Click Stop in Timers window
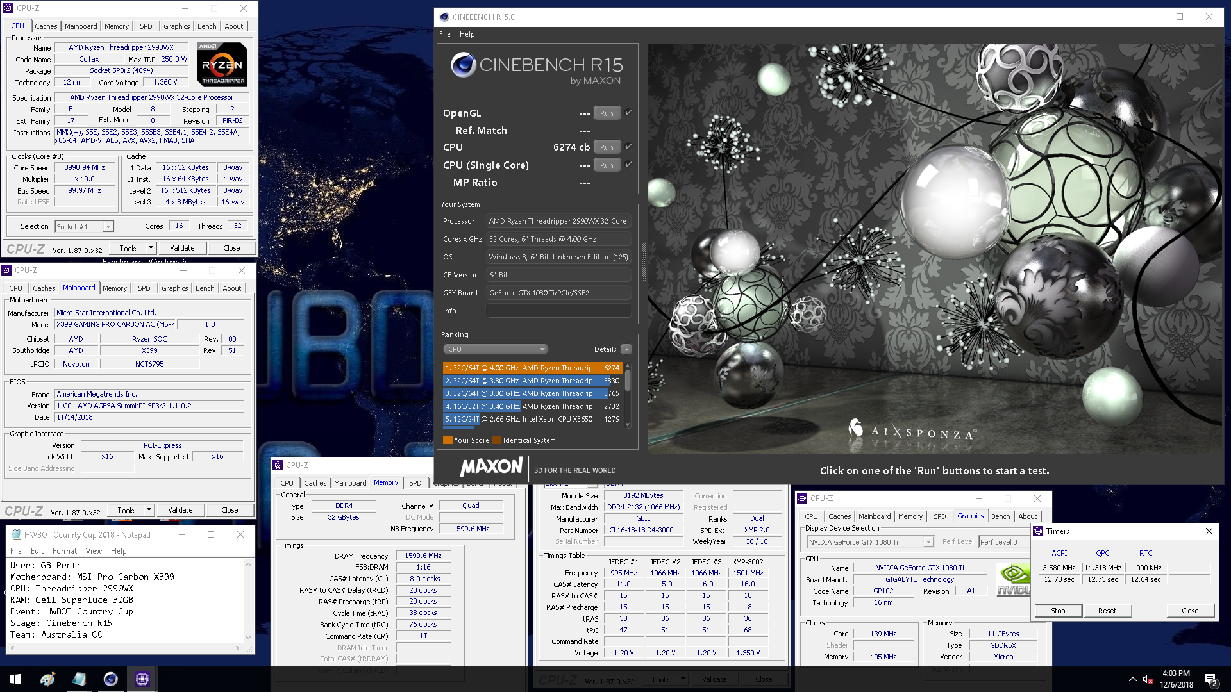 1058,611
